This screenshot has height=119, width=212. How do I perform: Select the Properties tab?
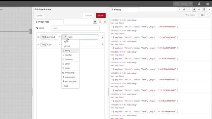coord(49,22)
